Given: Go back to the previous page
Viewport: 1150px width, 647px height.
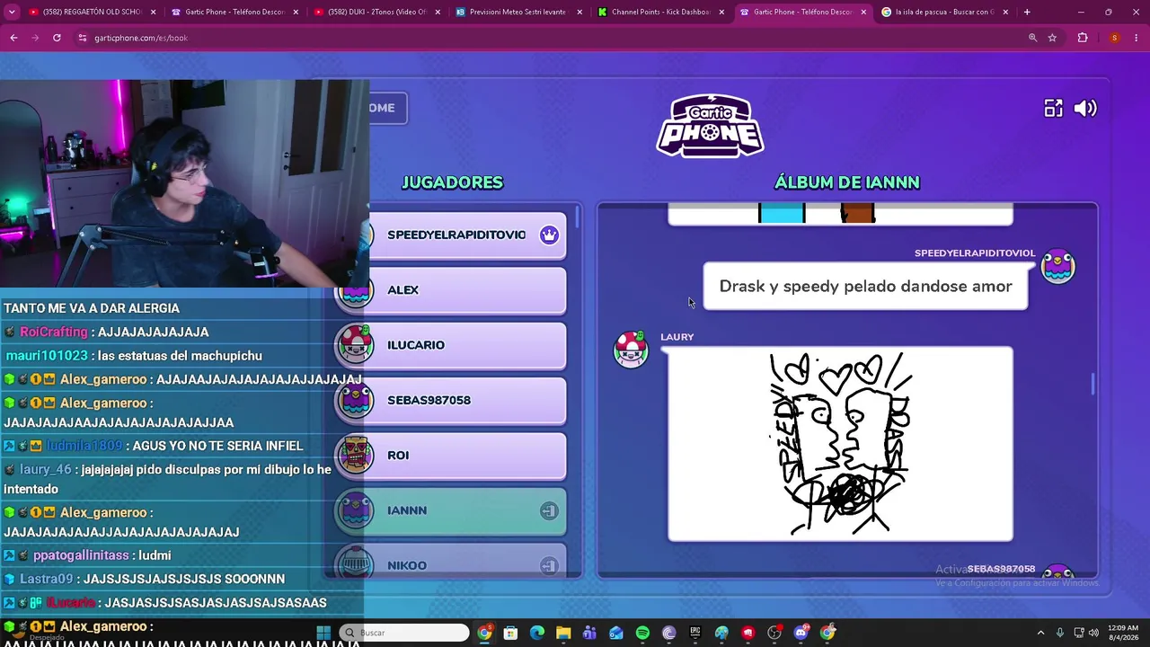Looking at the screenshot, I should (x=13, y=38).
